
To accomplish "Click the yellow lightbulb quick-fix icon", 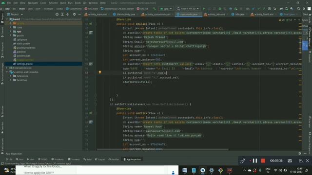I will (x=100, y=72).
